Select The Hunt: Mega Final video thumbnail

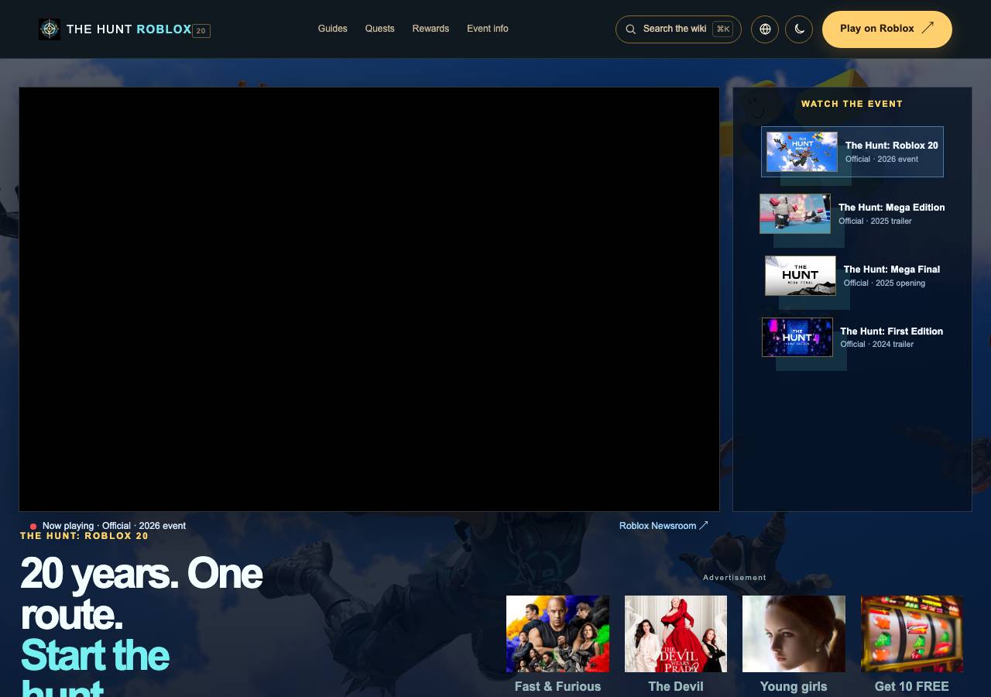801,276
